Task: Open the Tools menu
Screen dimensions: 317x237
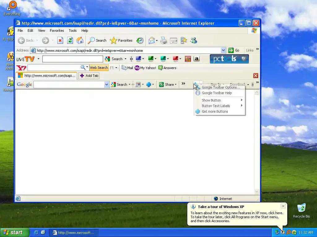Action: [72, 31]
